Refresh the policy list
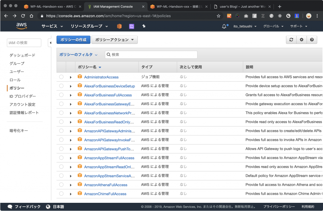Image resolution: width=323 pixels, height=211 pixels. (x=291, y=40)
